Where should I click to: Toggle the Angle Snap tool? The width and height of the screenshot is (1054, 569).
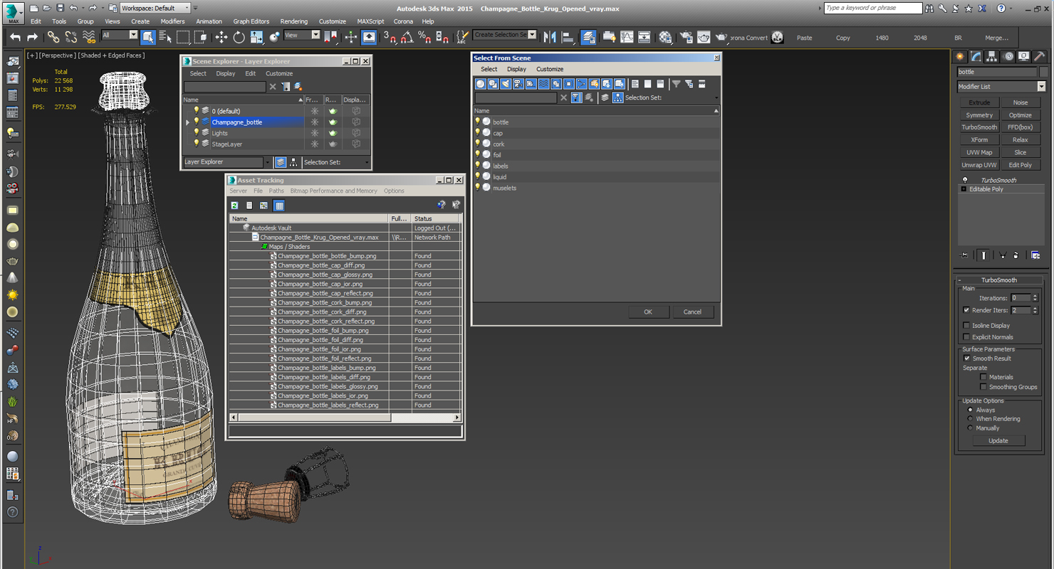tap(407, 37)
